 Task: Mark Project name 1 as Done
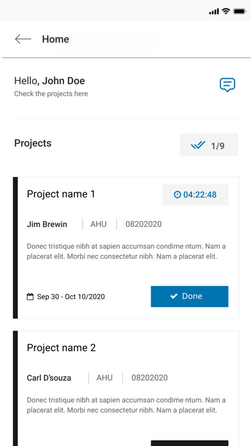[190, 297]
